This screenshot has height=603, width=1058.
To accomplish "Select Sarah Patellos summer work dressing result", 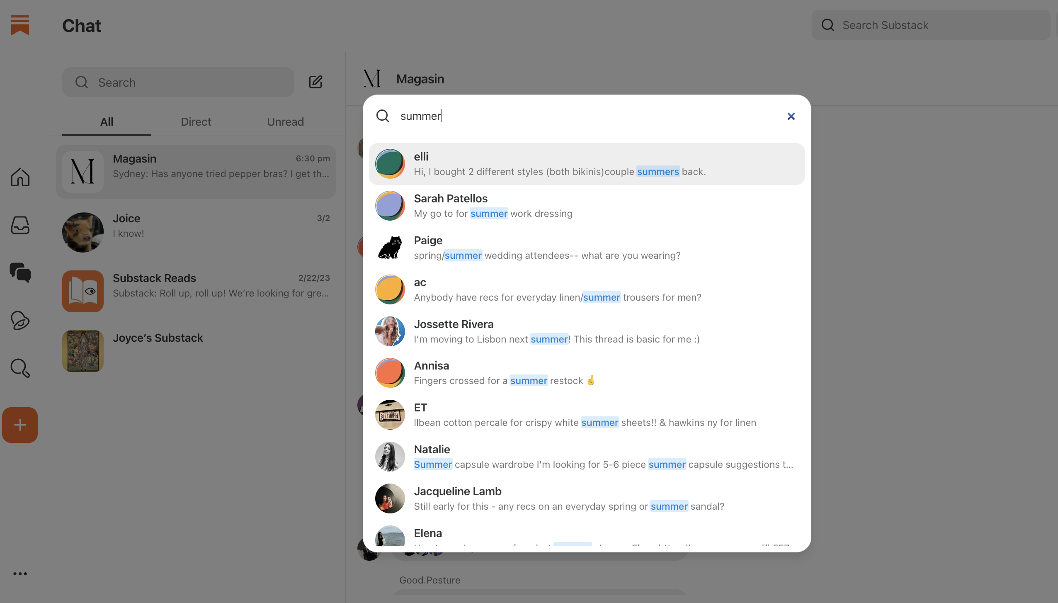I will (587, 206).
